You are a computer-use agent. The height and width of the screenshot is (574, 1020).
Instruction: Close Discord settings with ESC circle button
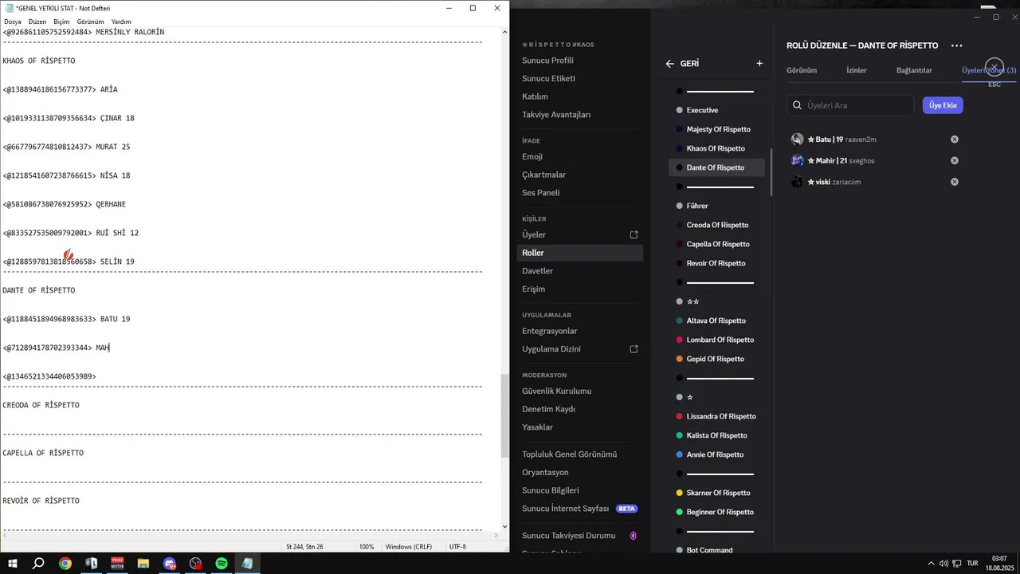pos(994,66)
